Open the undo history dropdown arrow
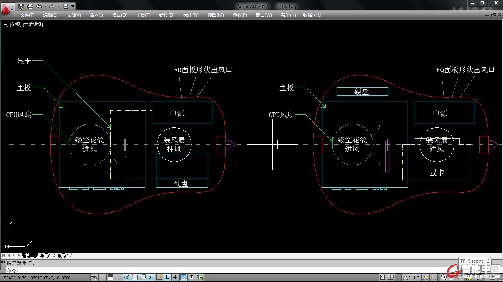 pyautogui.click(x=45, y=6)
